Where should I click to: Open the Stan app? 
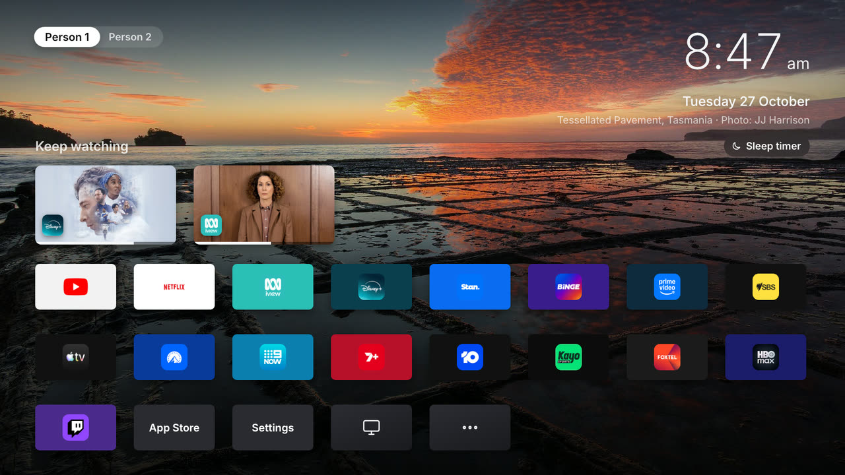470,287
